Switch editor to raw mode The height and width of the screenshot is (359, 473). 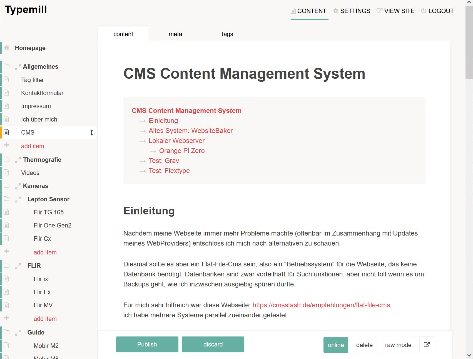tap(398, 345)
